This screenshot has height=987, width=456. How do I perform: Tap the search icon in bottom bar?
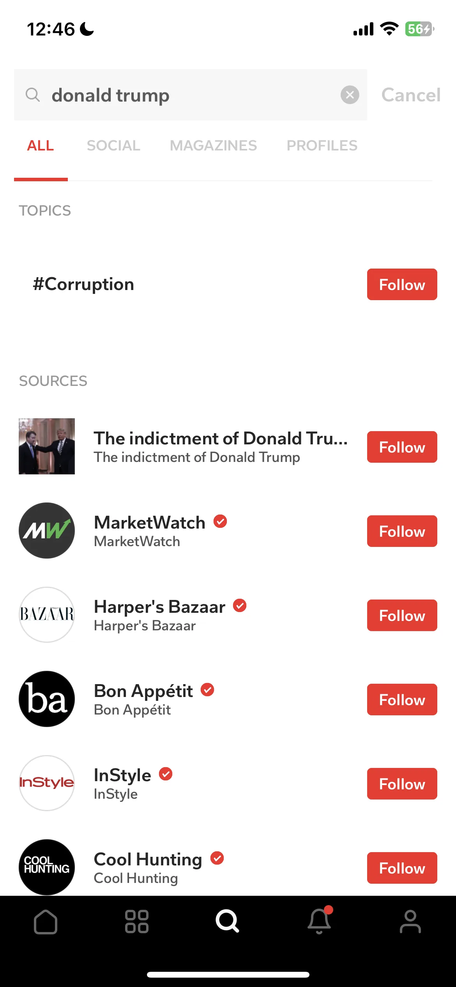pyautogui.click(x=227, y=921)
